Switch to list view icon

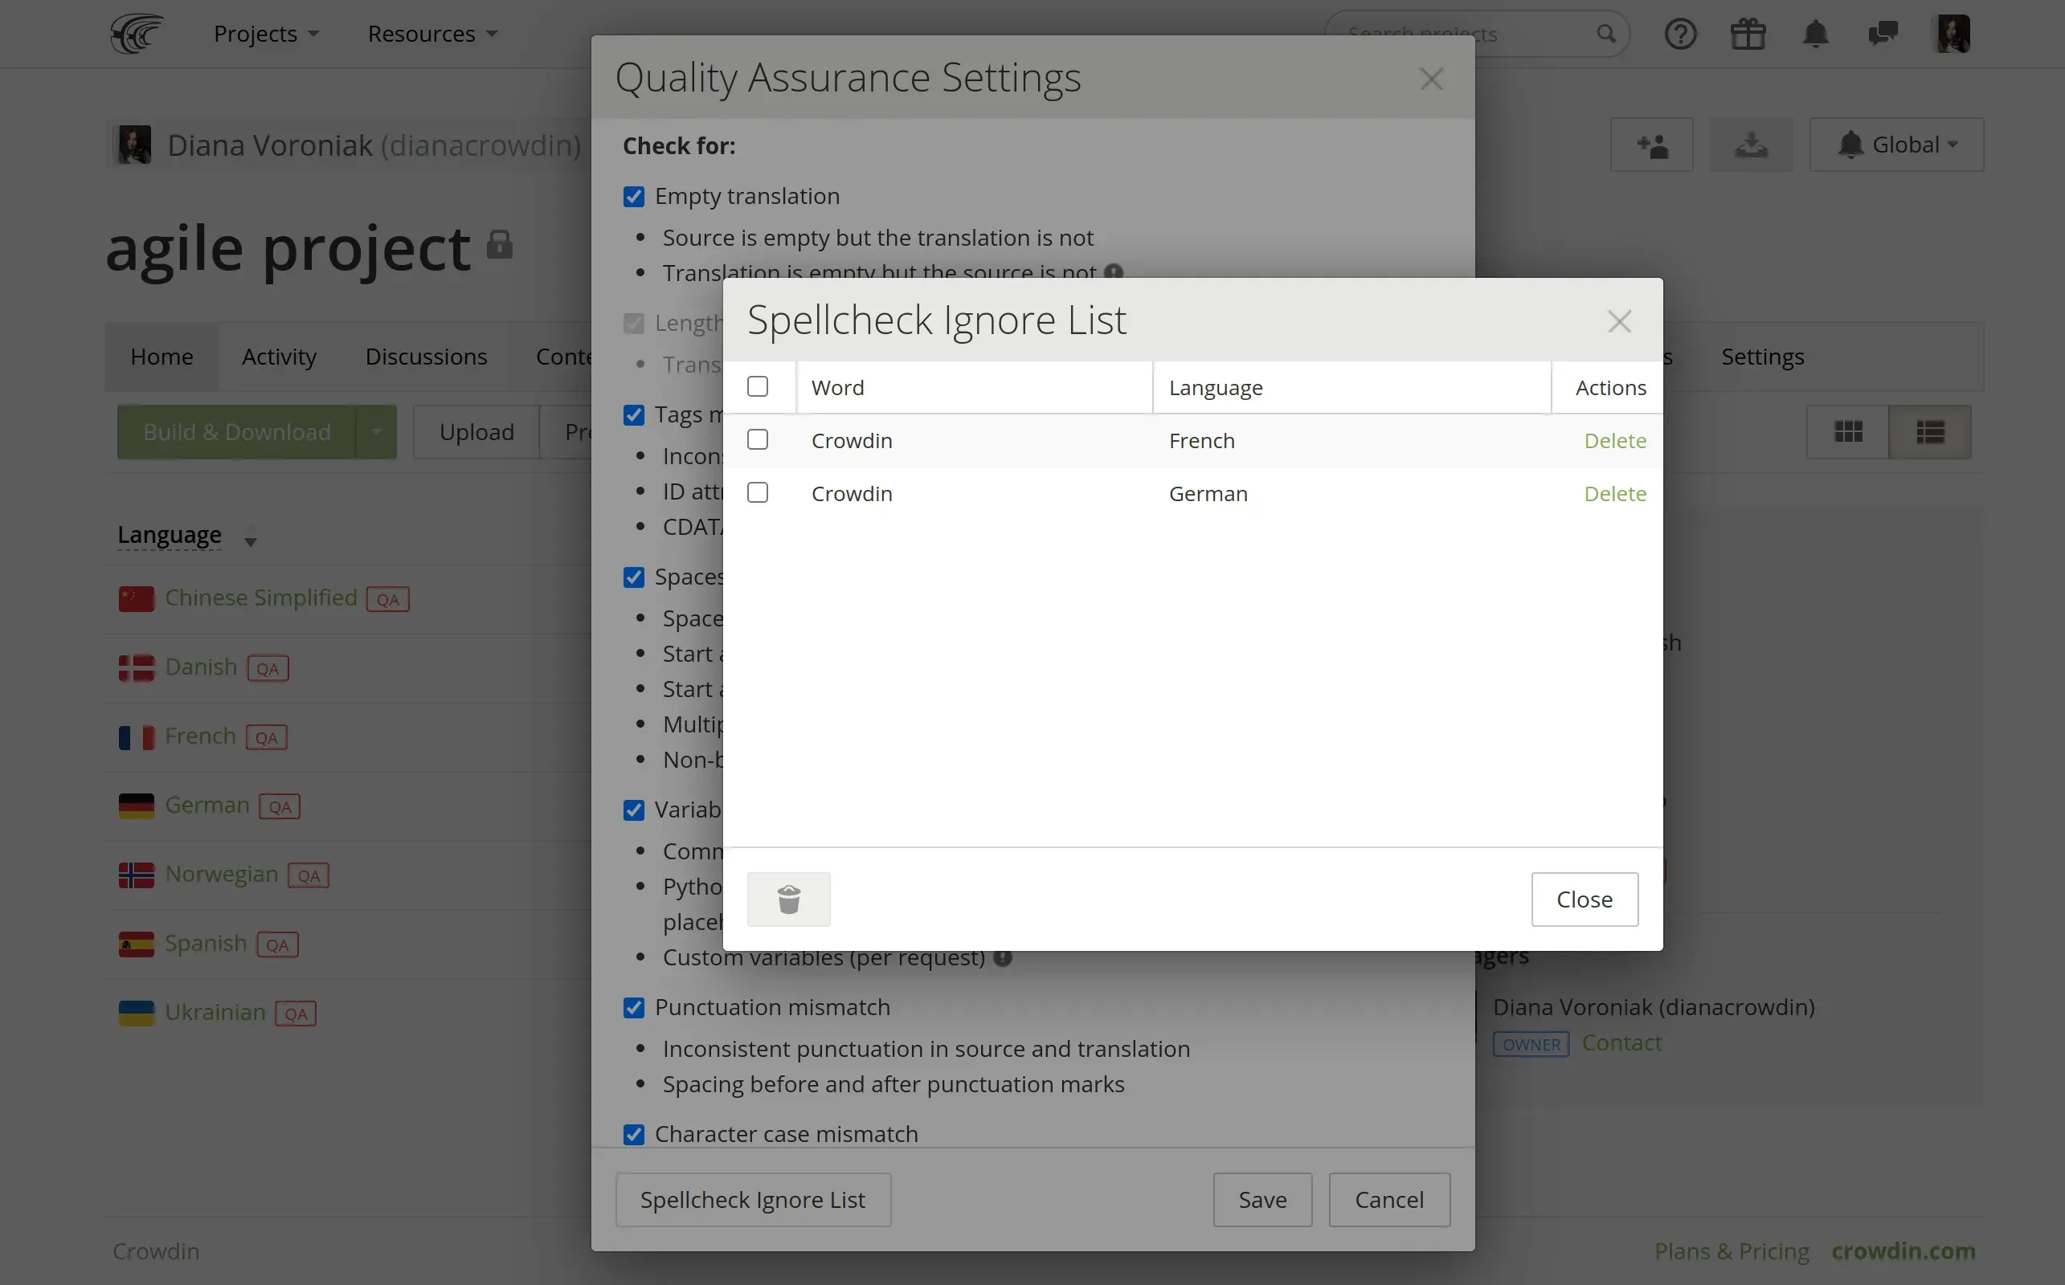(1930, 432)
